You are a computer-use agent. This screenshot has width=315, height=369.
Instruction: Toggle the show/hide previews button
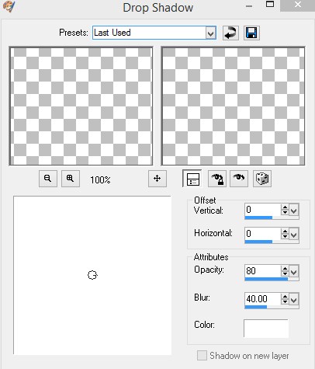tap(192, 179)
